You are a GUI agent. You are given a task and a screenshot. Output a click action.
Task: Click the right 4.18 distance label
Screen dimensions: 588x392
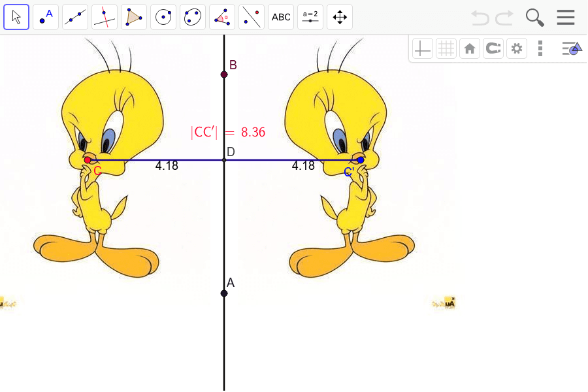(x=303, y=166)
